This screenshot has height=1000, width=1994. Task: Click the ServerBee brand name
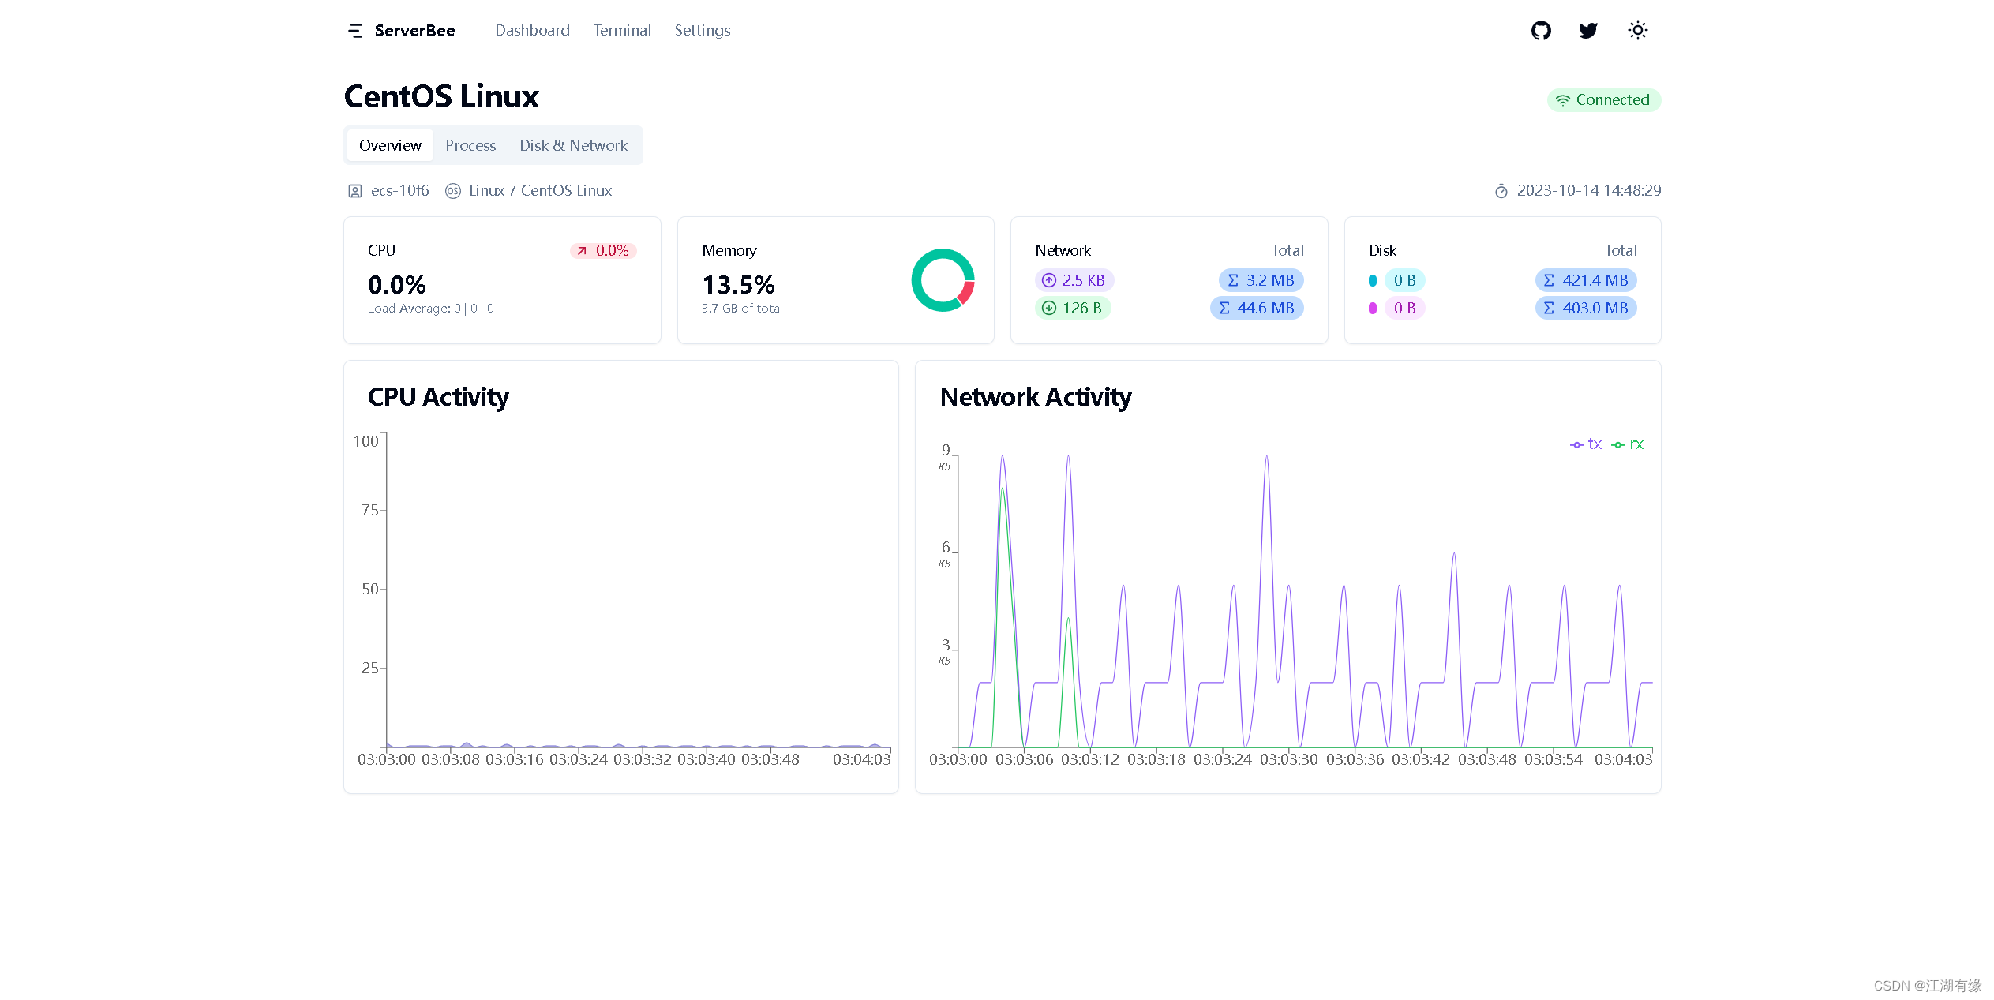coord(414,31)
